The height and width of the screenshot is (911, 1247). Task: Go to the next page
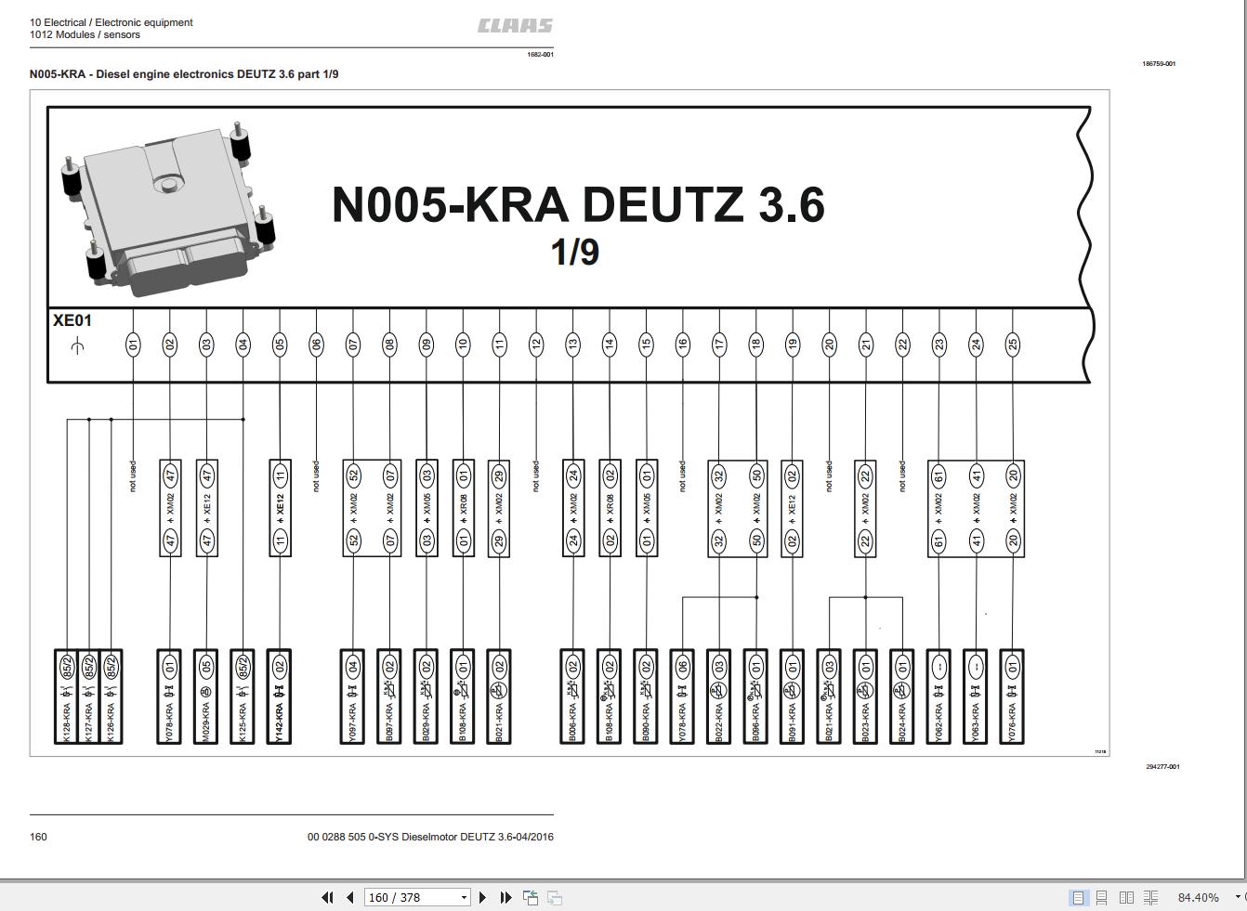pyautogui.click(x=482, y=897)
